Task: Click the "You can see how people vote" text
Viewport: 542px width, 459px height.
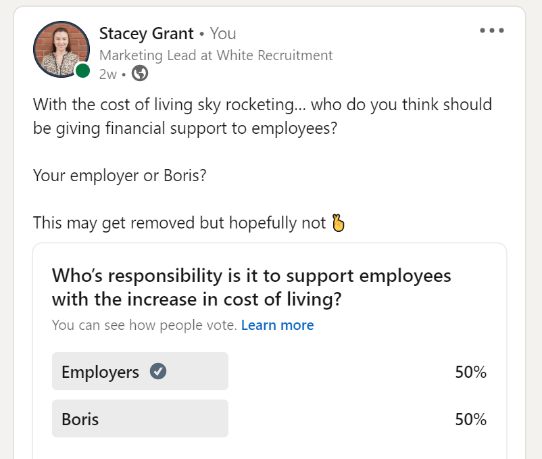Action: (x=145, y=325)
